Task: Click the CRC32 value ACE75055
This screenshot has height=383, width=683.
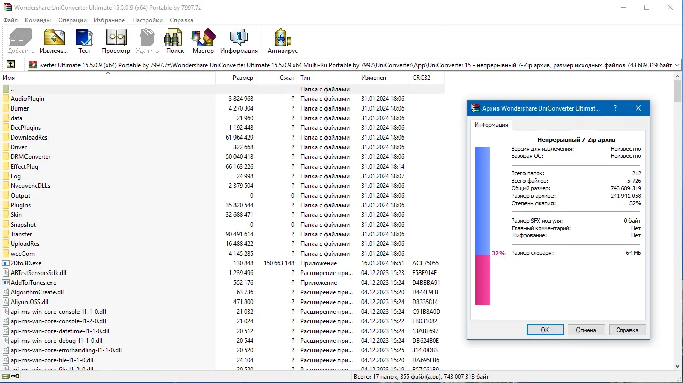Action: click(x=426, y=263)
